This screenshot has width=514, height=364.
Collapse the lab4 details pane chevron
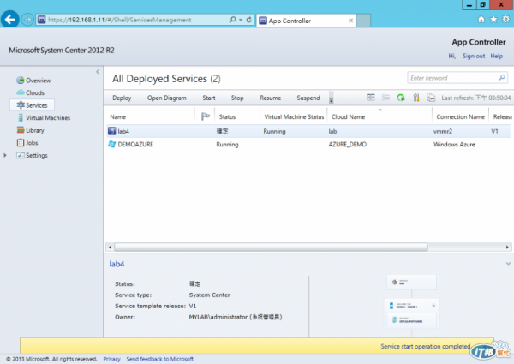coord(508,264)
